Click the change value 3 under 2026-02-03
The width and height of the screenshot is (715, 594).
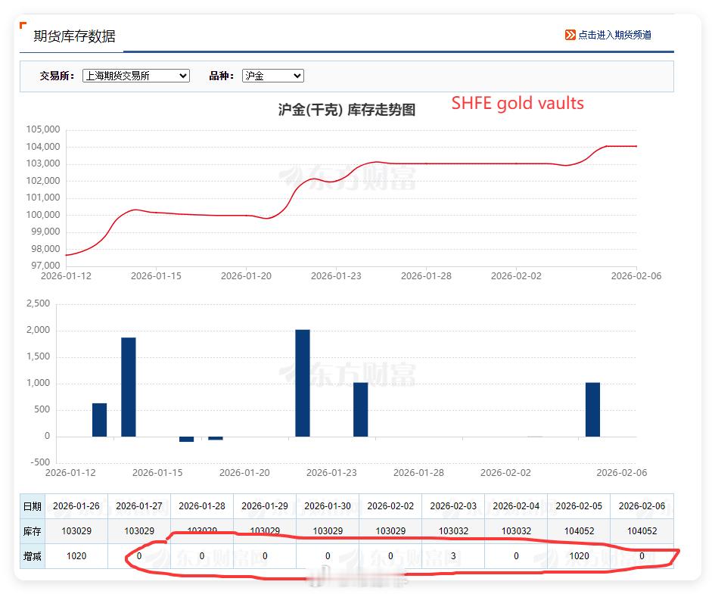453,556
